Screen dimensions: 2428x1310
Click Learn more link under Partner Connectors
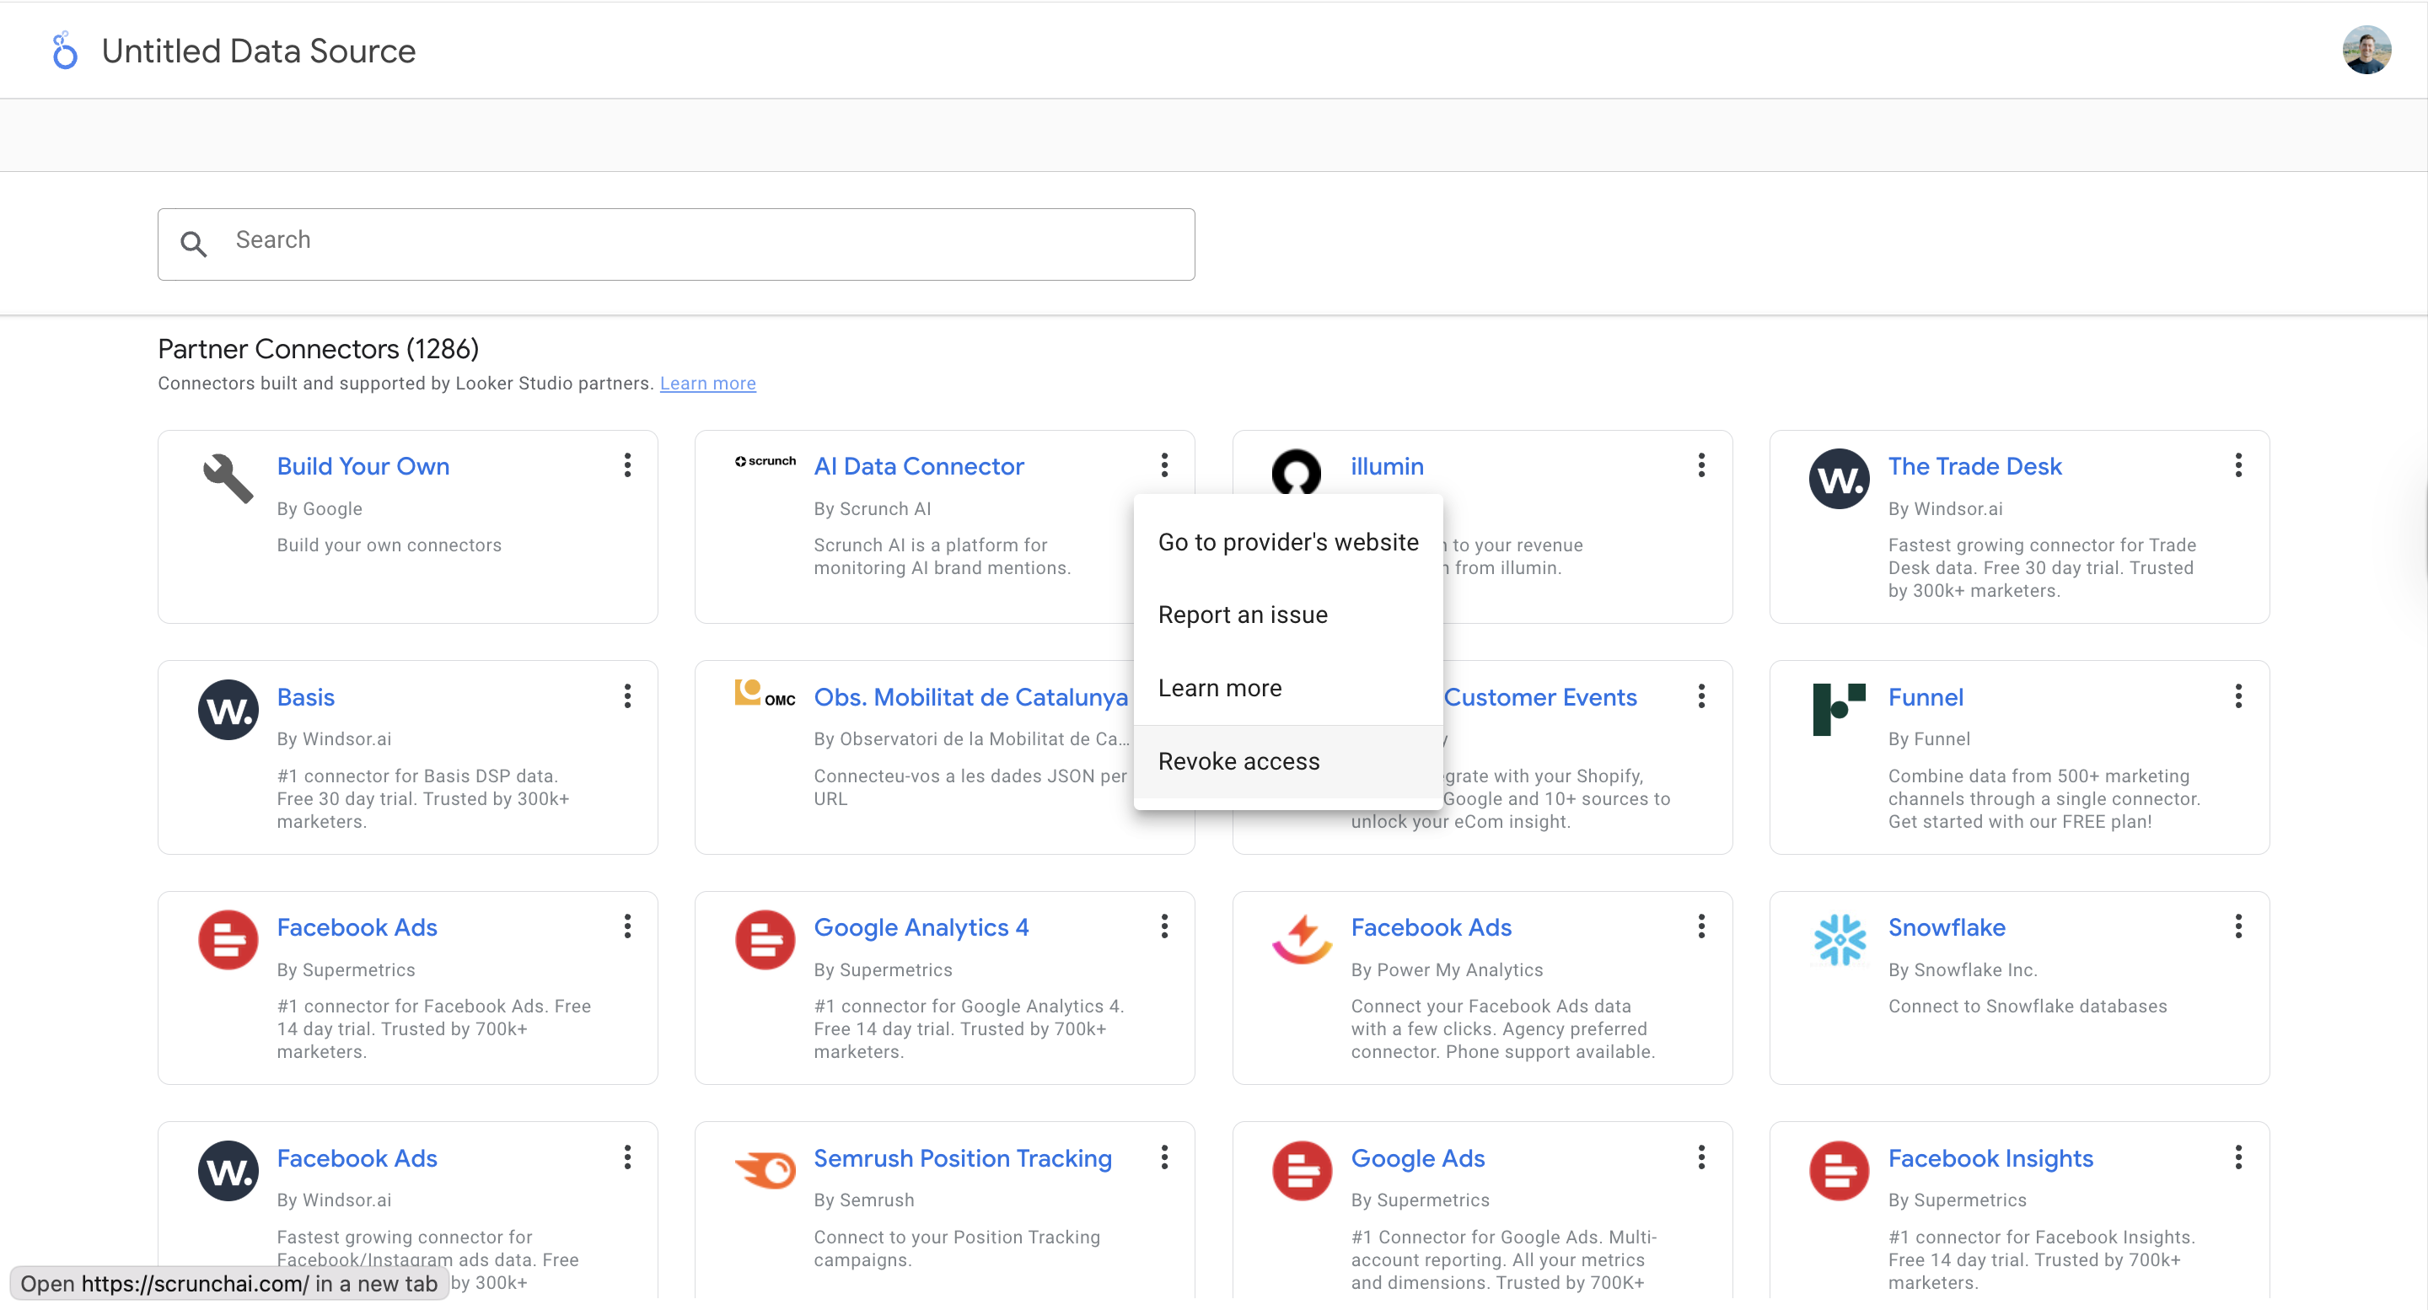click(x=707, y=384)
